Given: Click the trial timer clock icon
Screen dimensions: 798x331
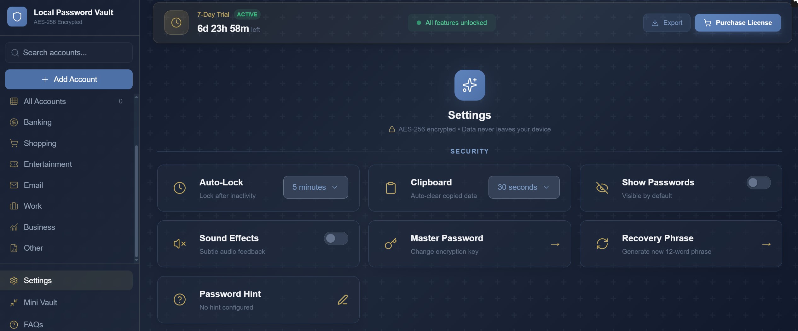Looking at the screenshot, I should [x=176, y=22].
